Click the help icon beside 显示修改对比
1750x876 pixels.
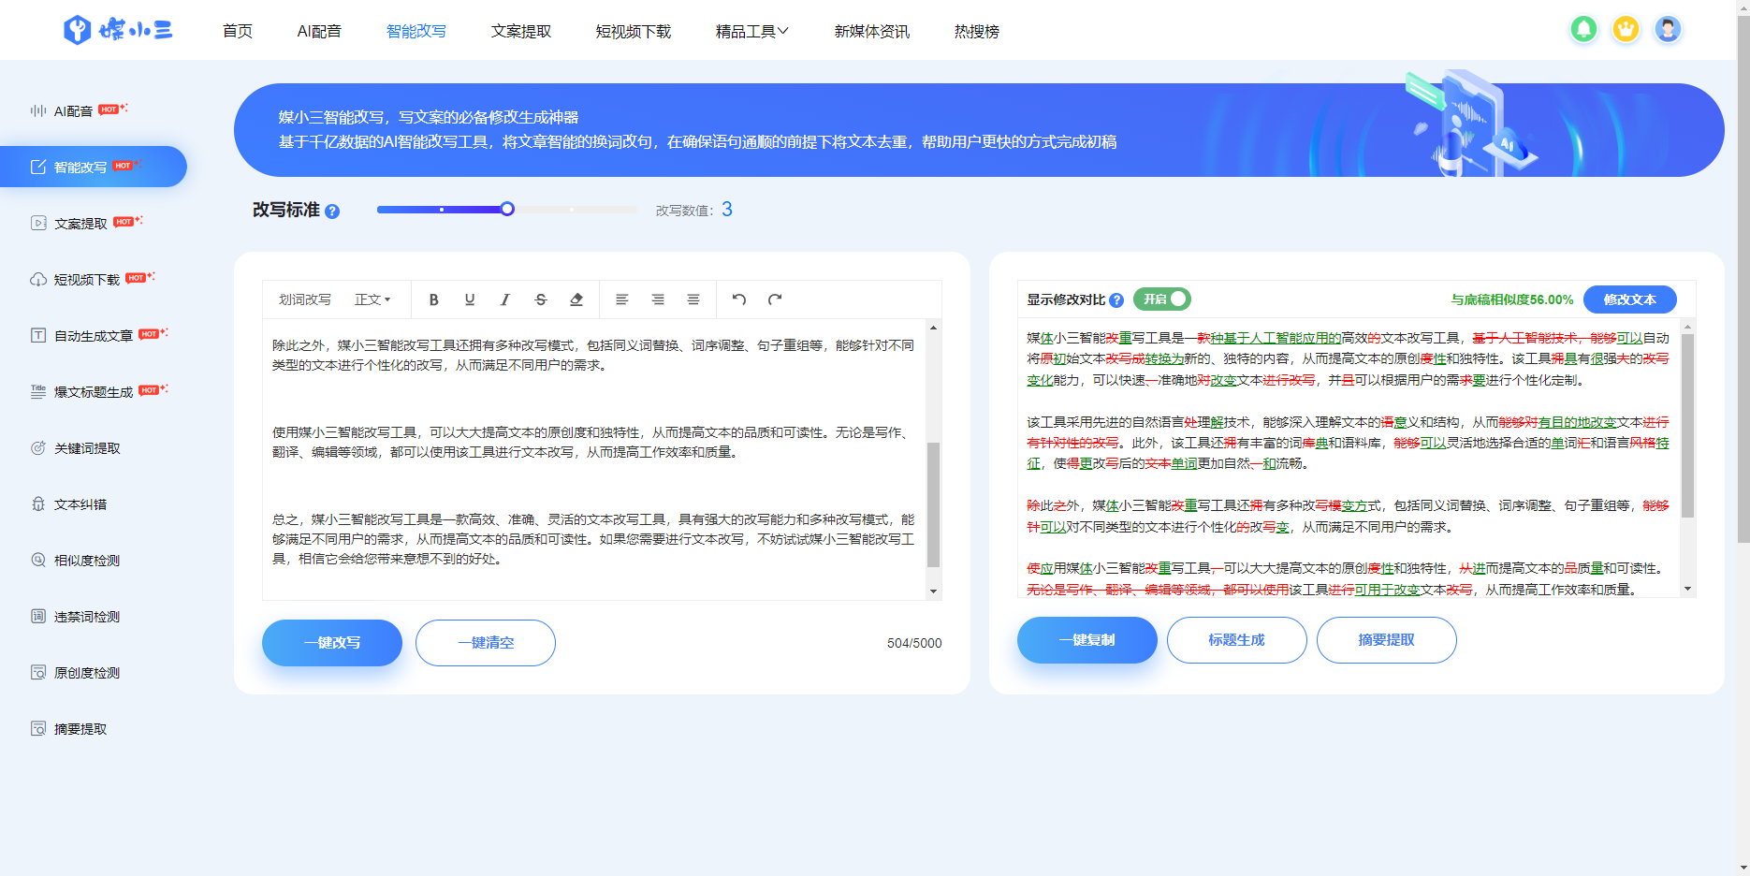(x=1116, y=300)
